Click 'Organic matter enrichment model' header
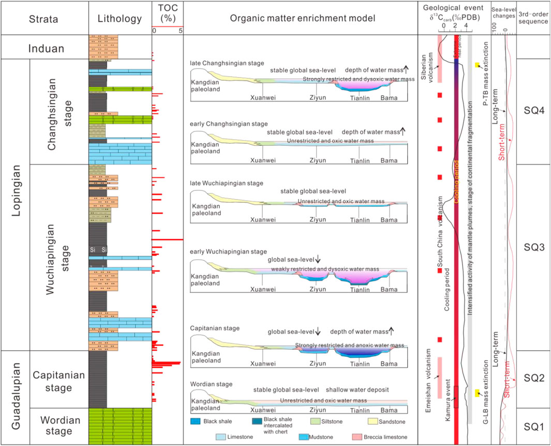 [302, 18]
